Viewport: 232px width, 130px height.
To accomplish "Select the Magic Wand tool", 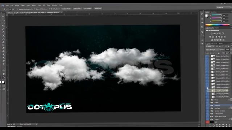I will 3,26.
